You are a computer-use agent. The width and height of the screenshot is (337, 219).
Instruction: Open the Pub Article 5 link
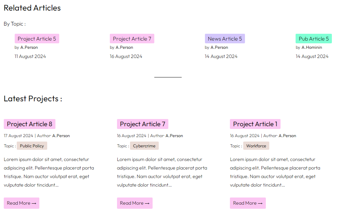313,39
